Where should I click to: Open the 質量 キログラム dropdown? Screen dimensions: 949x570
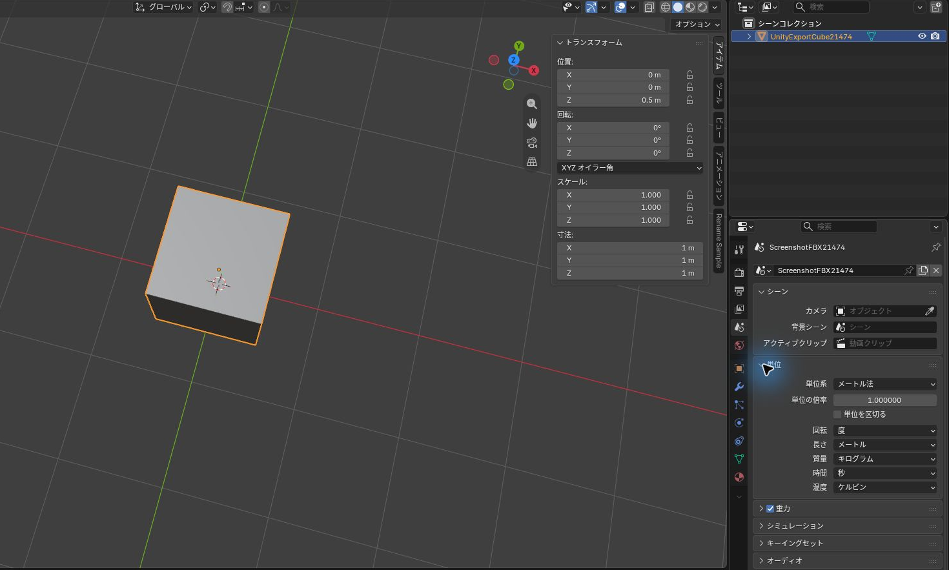[x=885, y=459]
